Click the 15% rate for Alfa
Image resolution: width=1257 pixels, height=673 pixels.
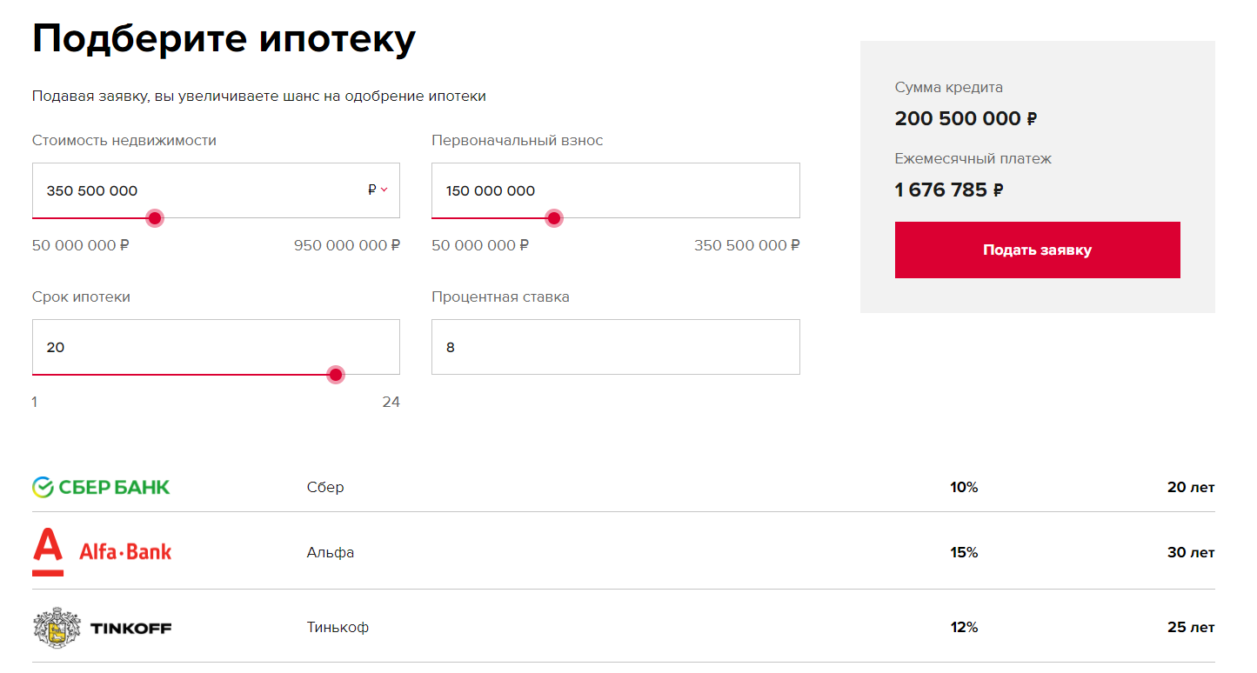(964, 552)
